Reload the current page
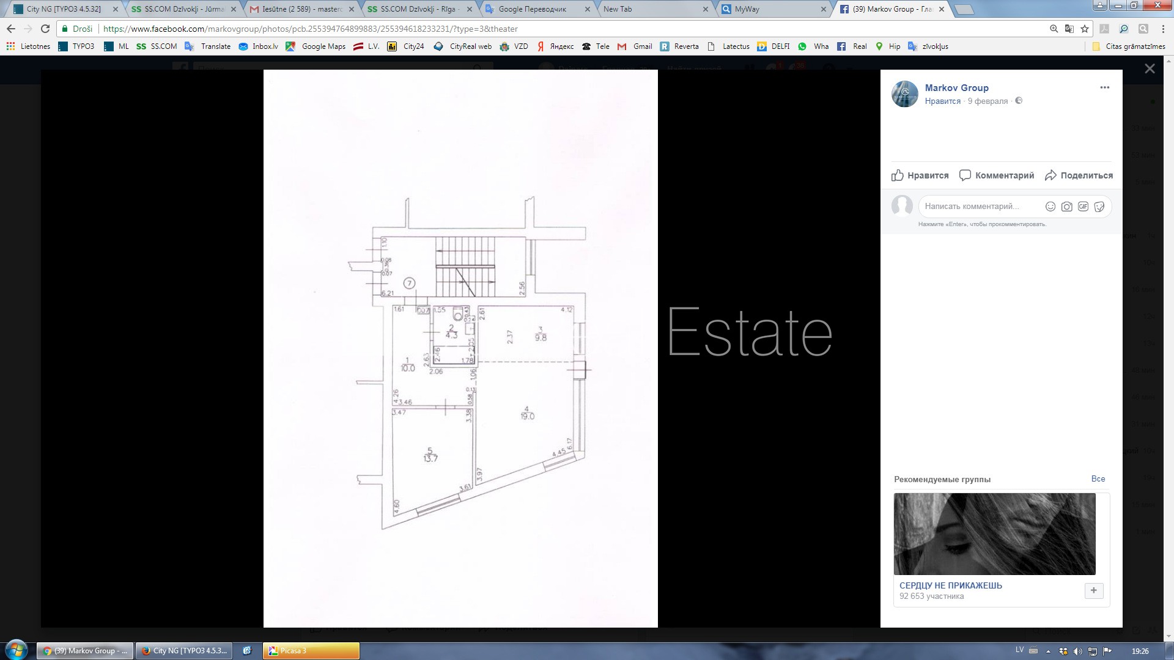This screenshot has height=660, width=1174. tap(45, 29)
